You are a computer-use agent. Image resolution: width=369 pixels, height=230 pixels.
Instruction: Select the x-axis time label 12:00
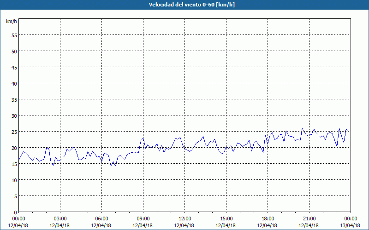click(x=185, y=219)
